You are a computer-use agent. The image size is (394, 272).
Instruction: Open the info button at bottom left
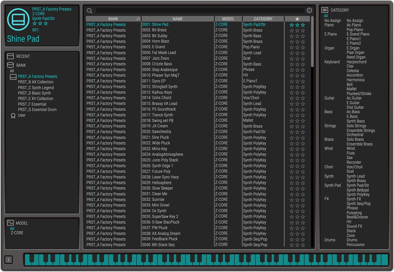tap(8, 259)
